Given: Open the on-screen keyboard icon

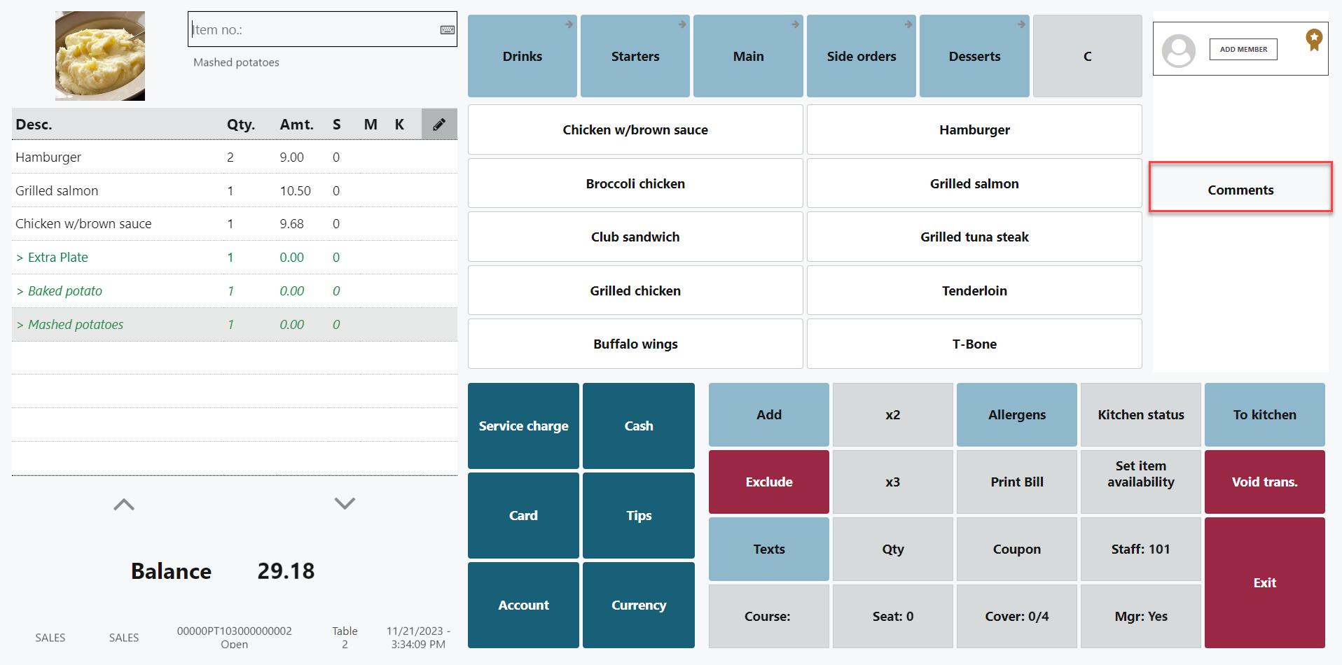Looking at the screenshot, I should point(447,30).
